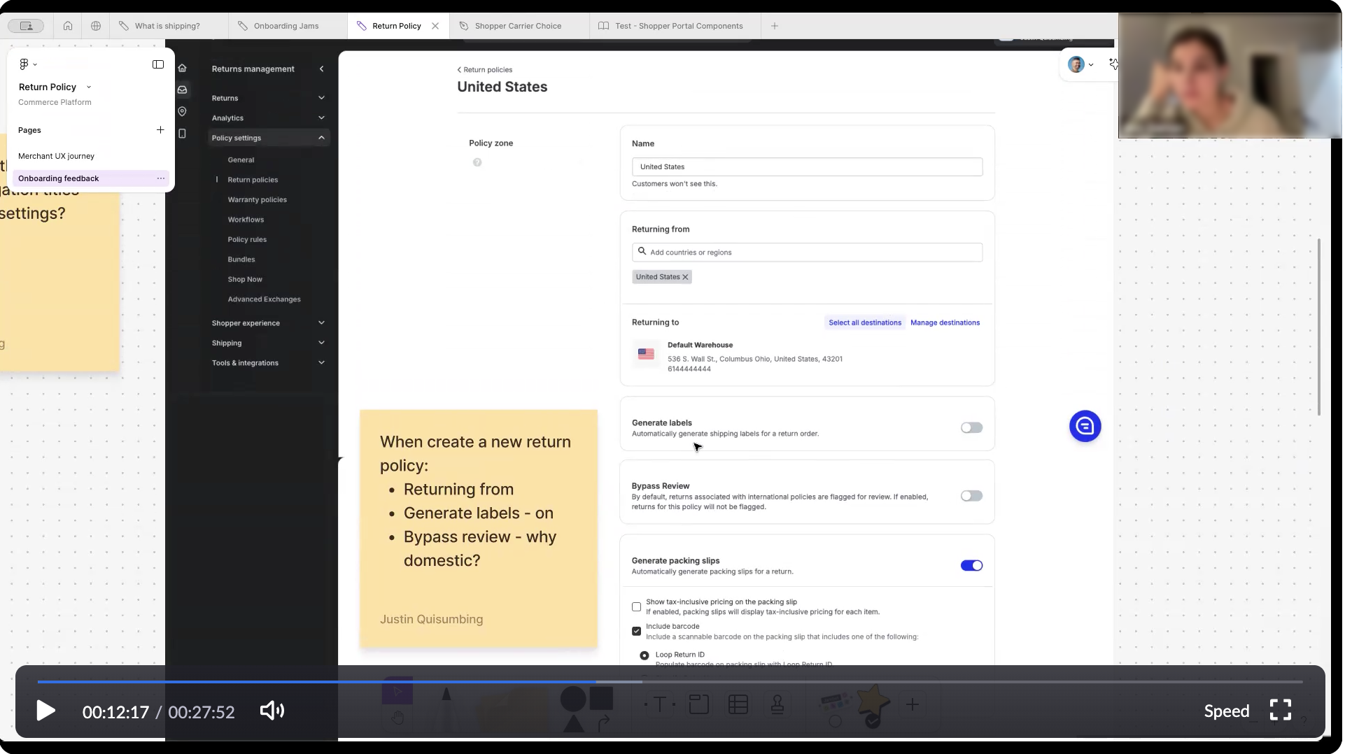Click the blue chat support icon
Image resolution: width=1345 pixels, height=754 pixels.
[x=1084, y=426]
